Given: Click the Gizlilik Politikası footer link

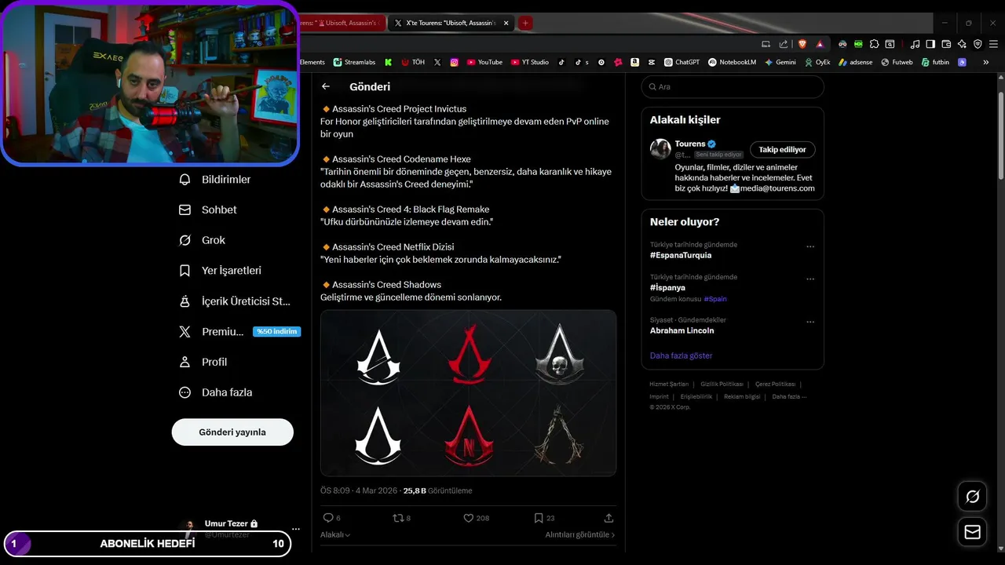Looking at the screenshot, I should pos(722,384).
